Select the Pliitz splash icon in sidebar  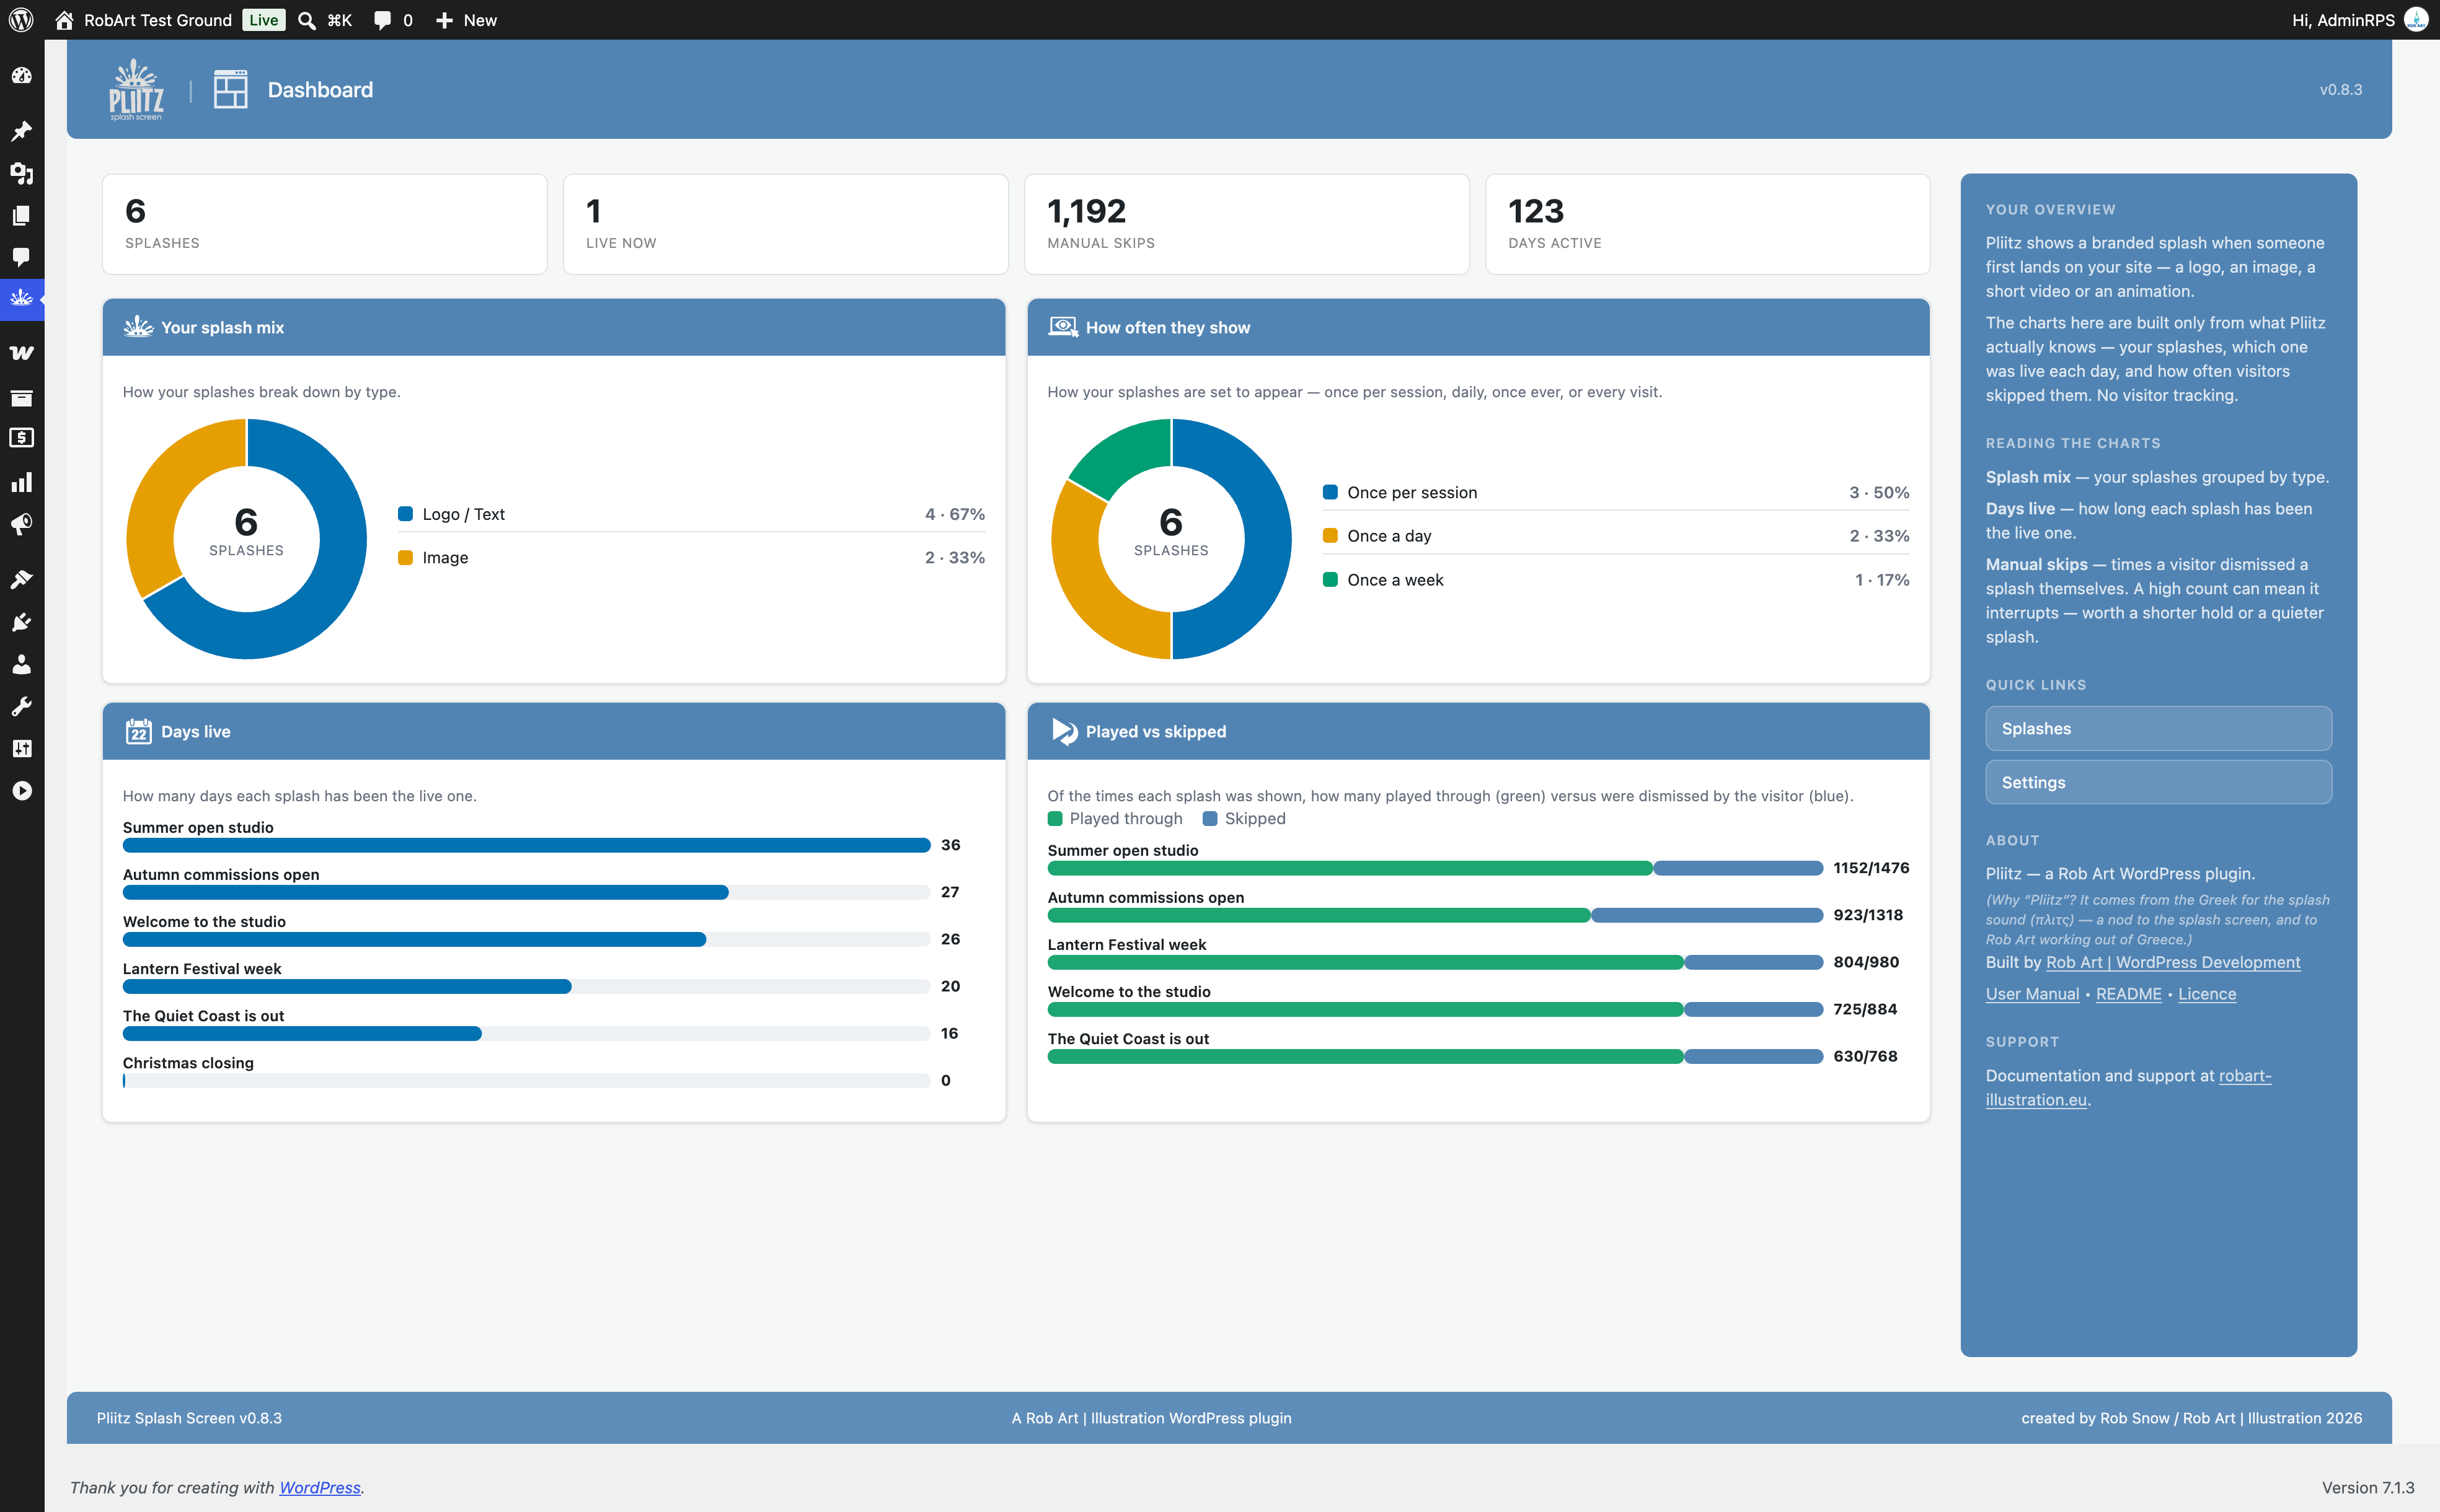tap(21, 298)
